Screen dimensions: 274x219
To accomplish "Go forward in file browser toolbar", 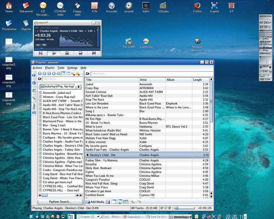I will click(49, 74).
